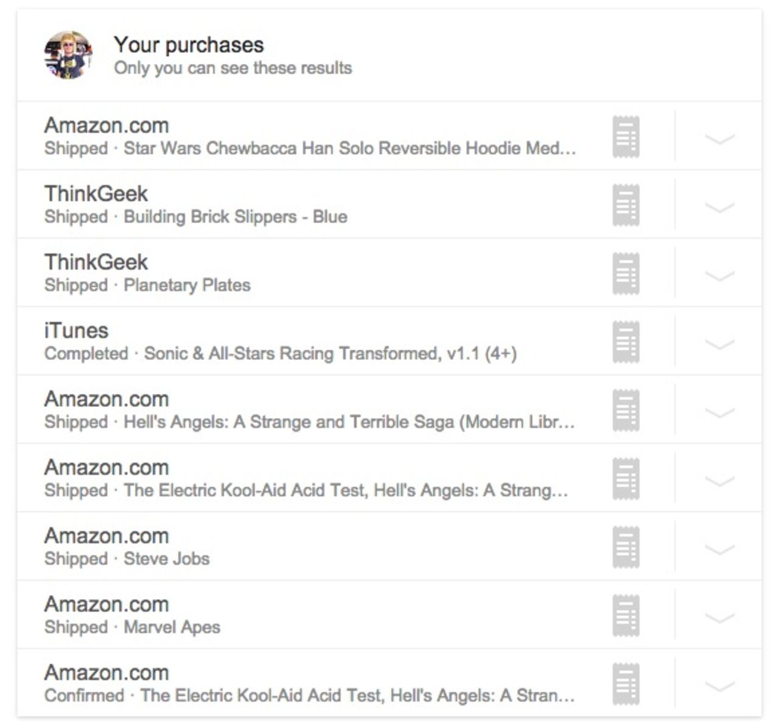Open receipt icon for Marvel Apes order
779x727 pixels.
click(x=626, y=616)
